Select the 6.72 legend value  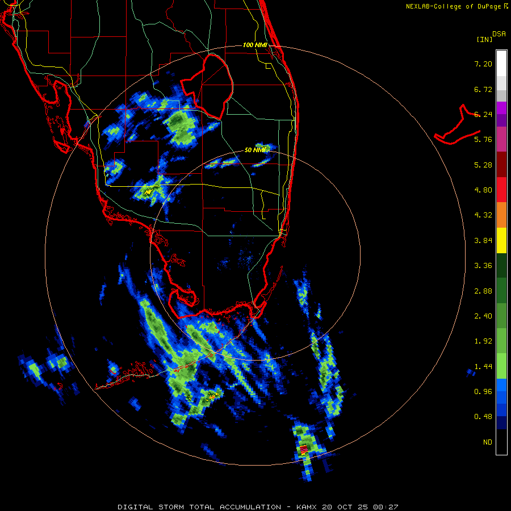(x=483, y=89)
